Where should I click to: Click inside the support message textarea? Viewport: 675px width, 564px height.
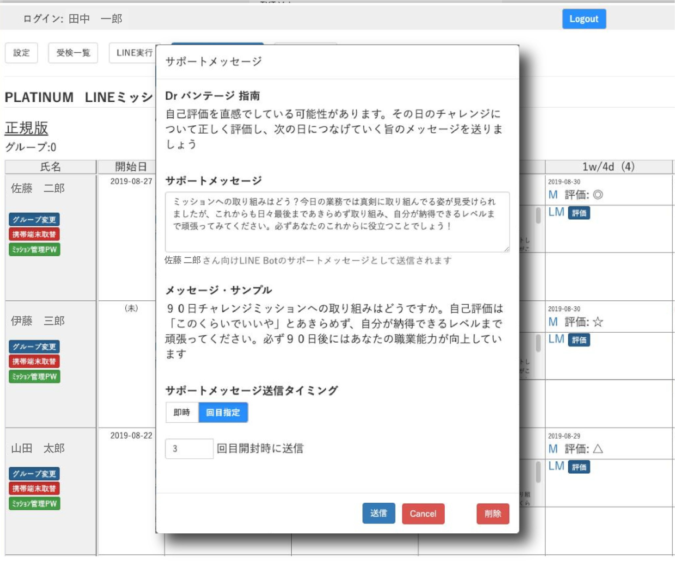(x=337, y=222)
